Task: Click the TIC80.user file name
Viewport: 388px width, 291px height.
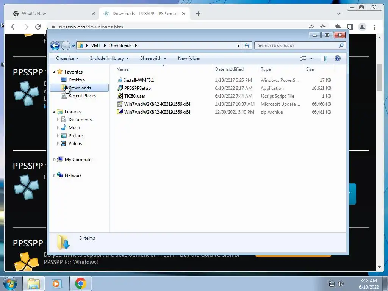Action: 135,96
